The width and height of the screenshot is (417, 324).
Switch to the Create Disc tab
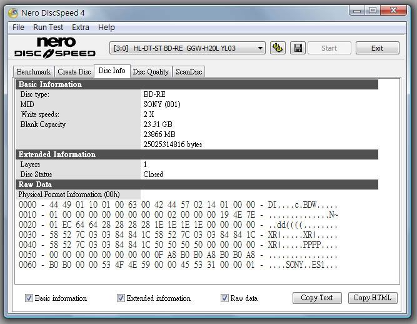click(74, 72)
